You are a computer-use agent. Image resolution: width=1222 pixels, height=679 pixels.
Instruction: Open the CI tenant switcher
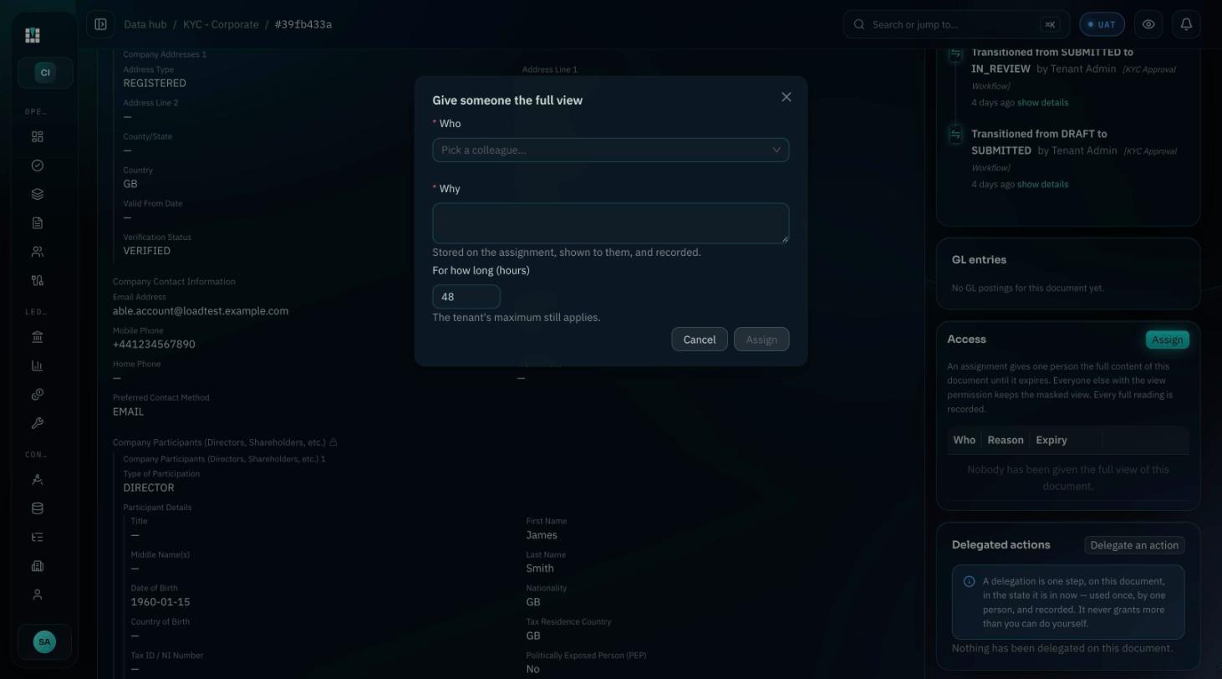click(x=45, y=73)
